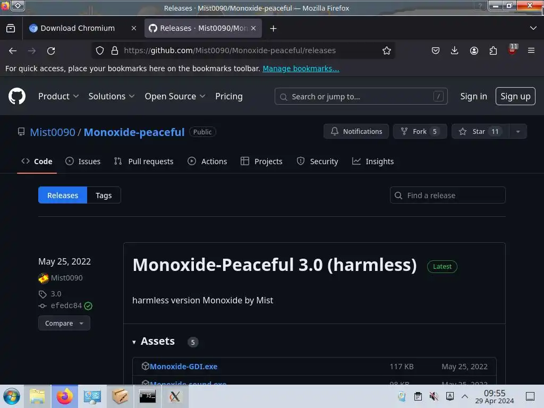Go back to previous page

coord(13,50)
